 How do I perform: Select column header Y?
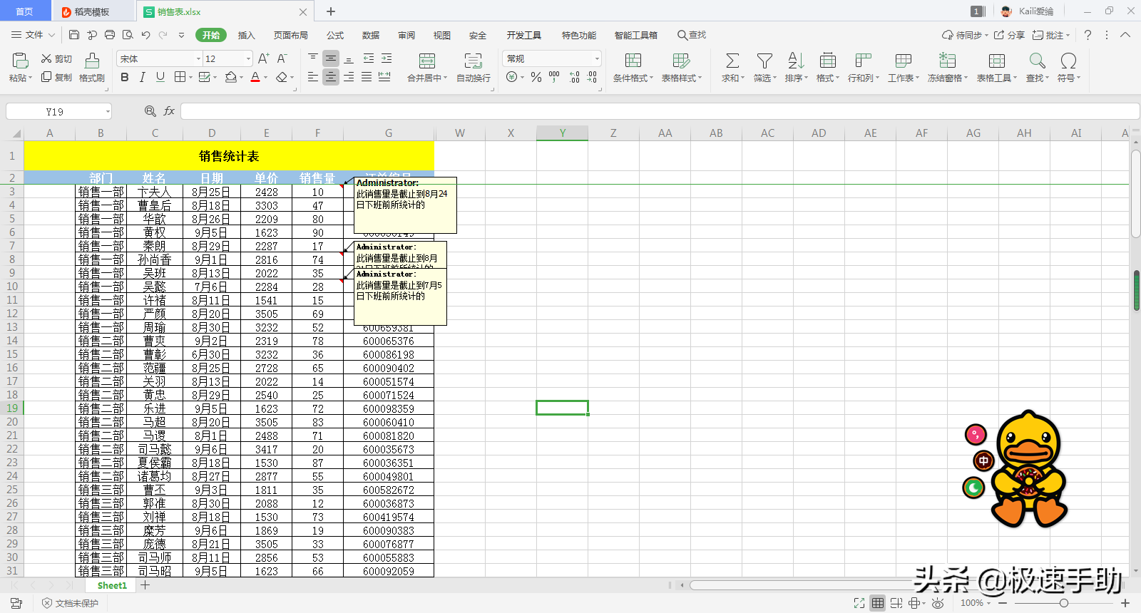[562, 133]
